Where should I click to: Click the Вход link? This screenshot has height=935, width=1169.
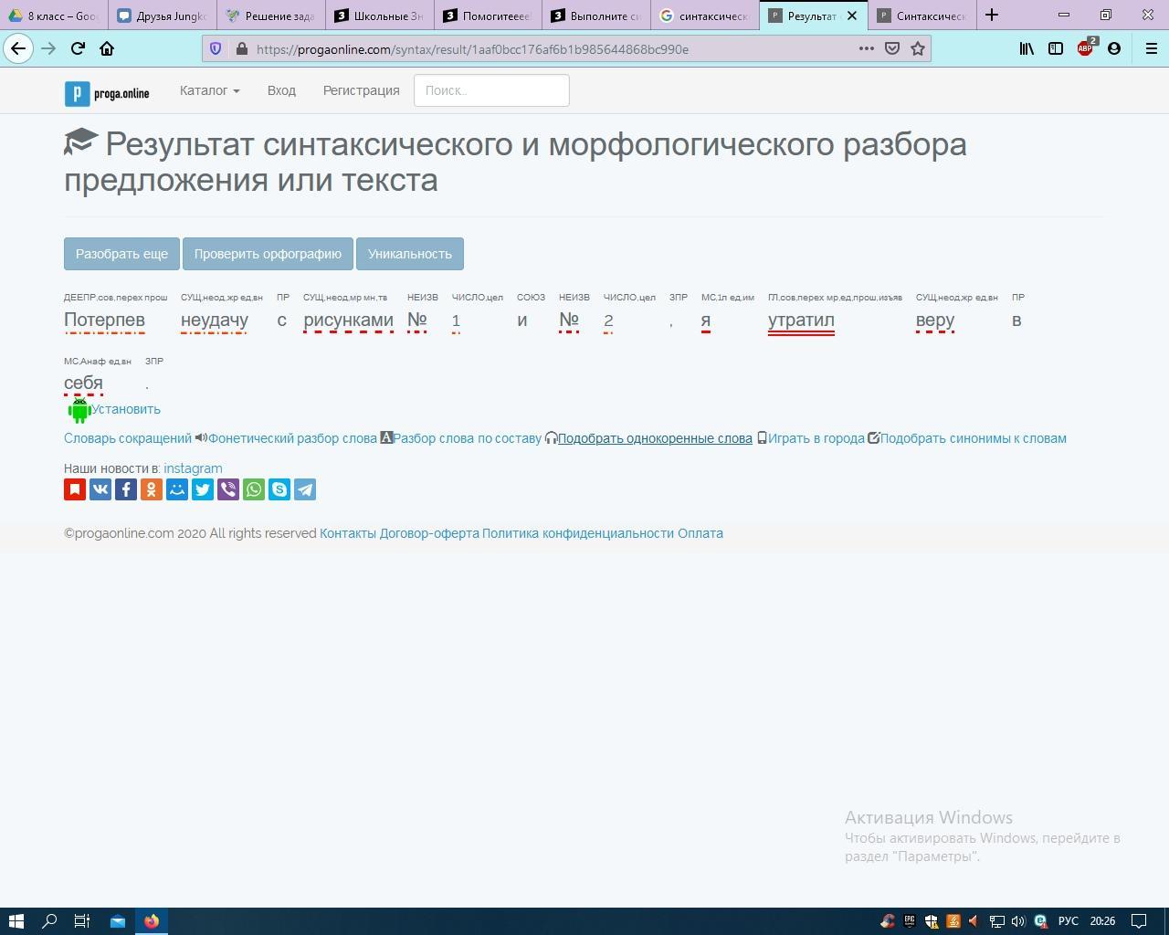(281, 90)
